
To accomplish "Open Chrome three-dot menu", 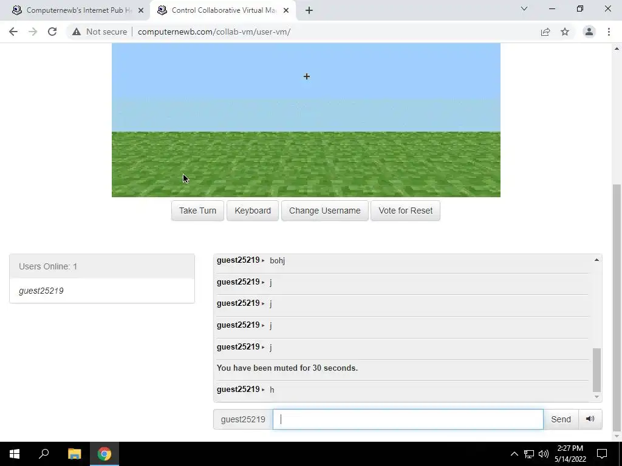I will (609, 32).
